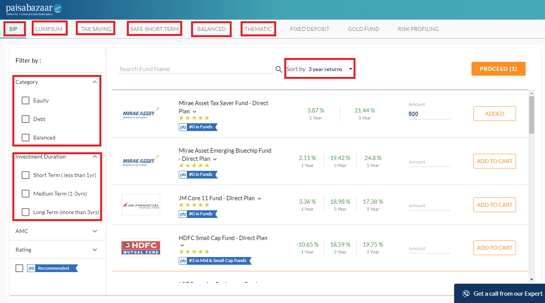Viewport: 545px width, 303px height.
Task: Click the '#0 in Funds' badge under Mirae Tax Saver
Action: (x=198, y=127)
